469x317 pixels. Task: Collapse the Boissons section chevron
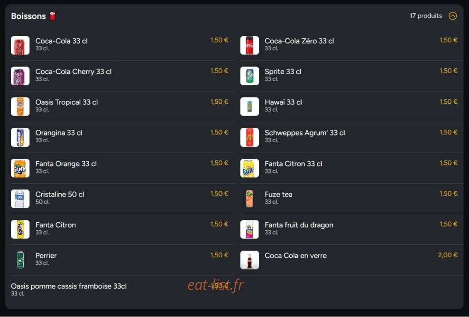(x=452, y=16)
